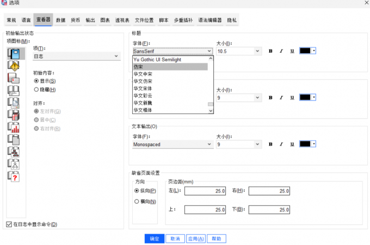Image resolution: width=370 pixels, height=245 pixels.
Task: Toggle italic in the 文本输出 section
Action: pos(281,144)
